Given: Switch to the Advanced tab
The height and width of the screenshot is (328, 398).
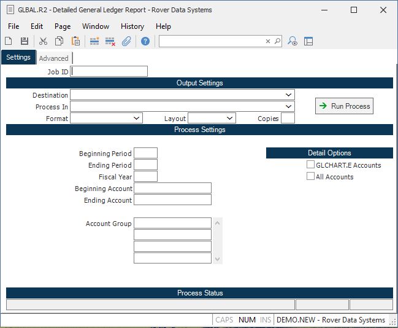Looking at the screenshot, I should click(54, 58).
